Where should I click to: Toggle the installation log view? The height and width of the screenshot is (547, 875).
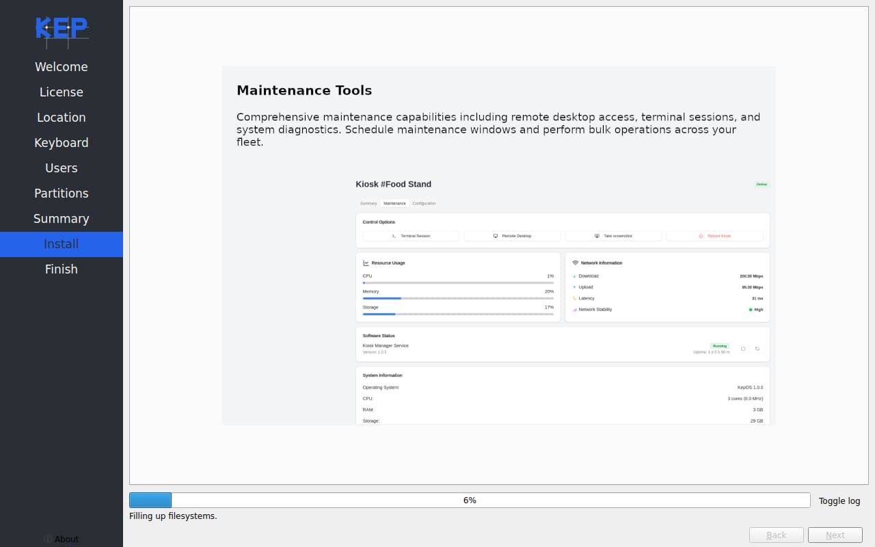tap(839, 501)
